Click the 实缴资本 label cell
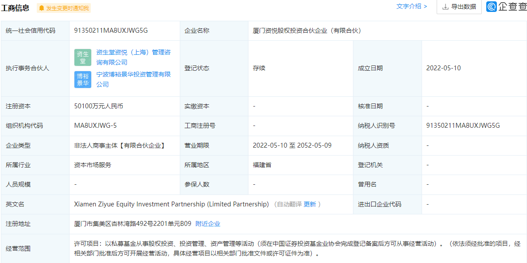527x263 pixels. [x=214, y=107]
